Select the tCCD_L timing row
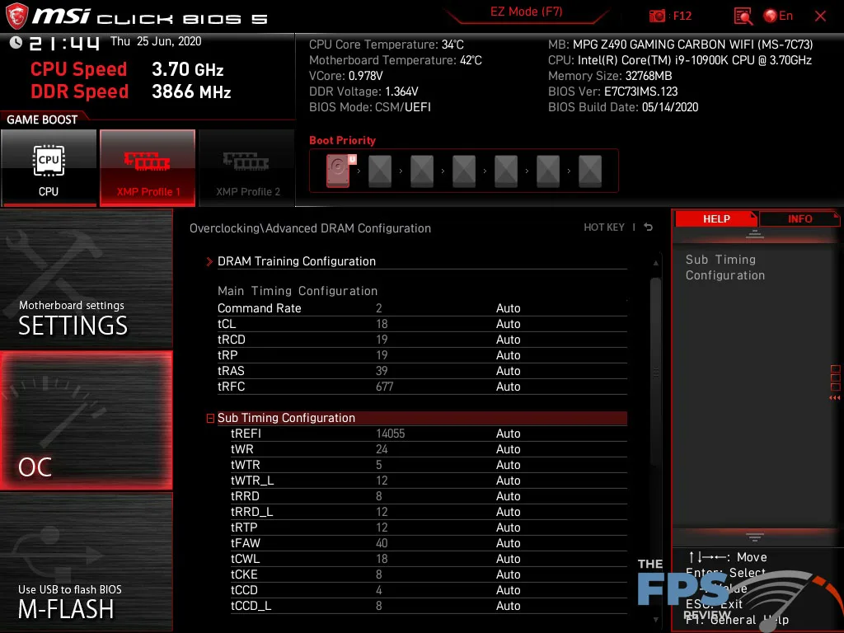The height and width of the screenshot is (633, 844). click(429, 606)
